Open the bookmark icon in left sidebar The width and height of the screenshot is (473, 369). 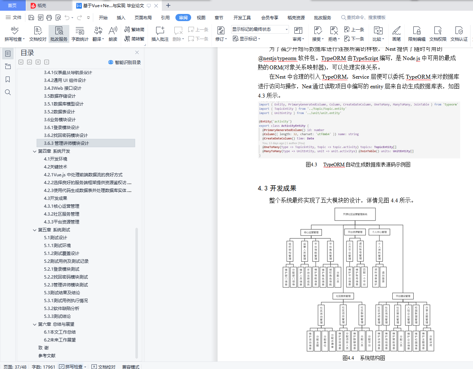(x=8, y=79)
